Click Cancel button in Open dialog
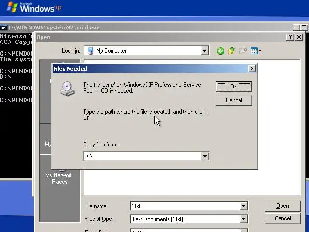 [282, 218]
